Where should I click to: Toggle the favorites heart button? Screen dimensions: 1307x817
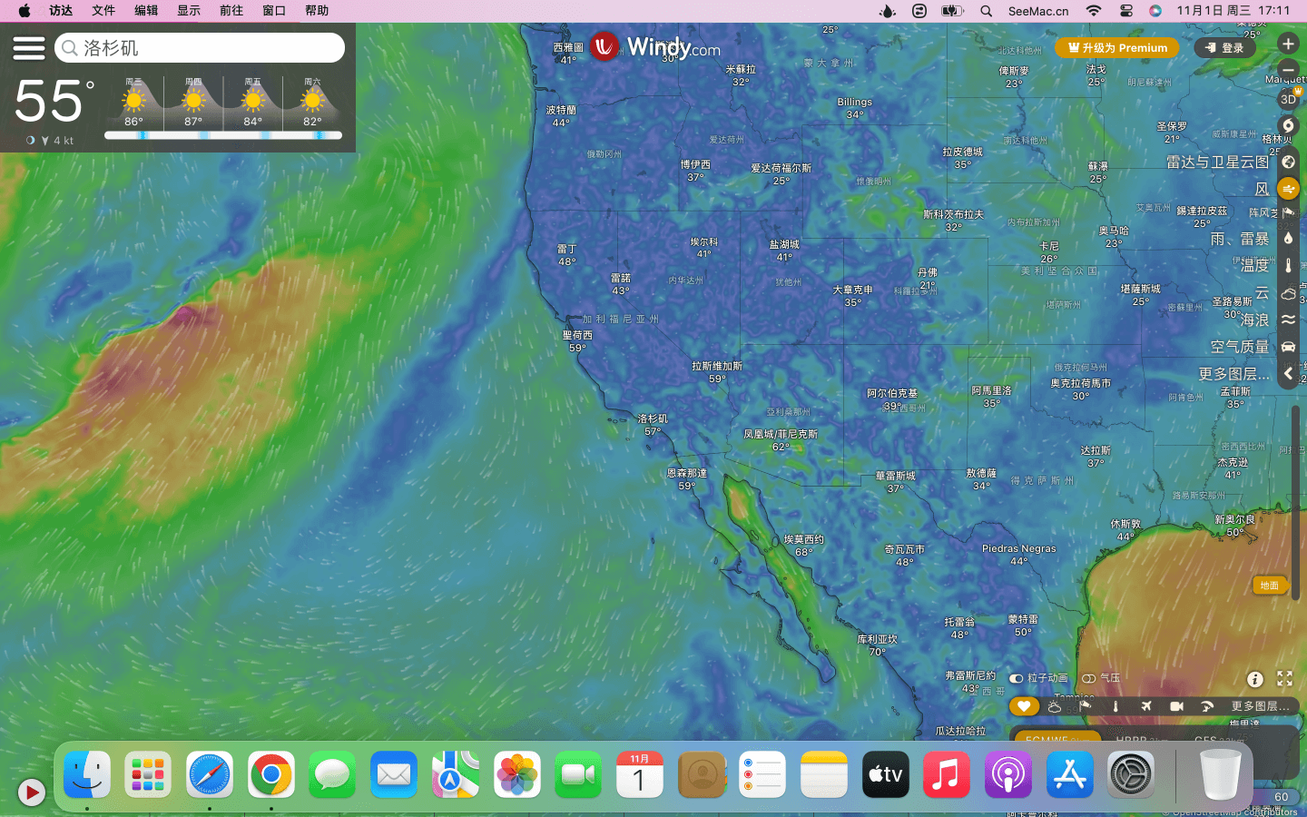(x=1024, y=706)
